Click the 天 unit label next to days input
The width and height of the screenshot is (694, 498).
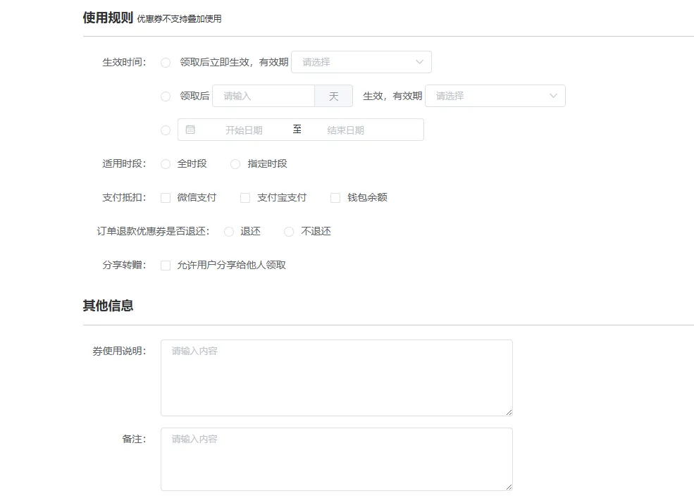pos(333,96)
